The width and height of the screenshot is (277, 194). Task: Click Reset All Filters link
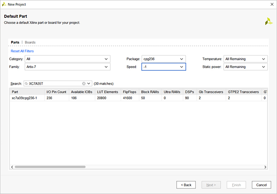point(22,51)
